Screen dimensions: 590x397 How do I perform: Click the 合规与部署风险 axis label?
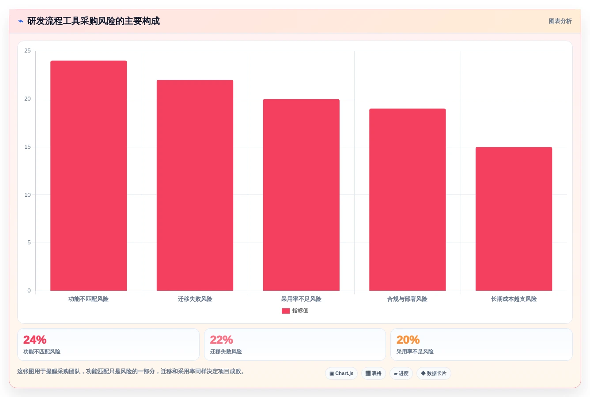pyautogui.click(x=407, y=299)
